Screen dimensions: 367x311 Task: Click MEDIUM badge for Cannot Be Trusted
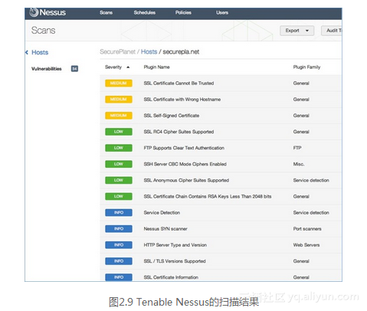point(119,83)
